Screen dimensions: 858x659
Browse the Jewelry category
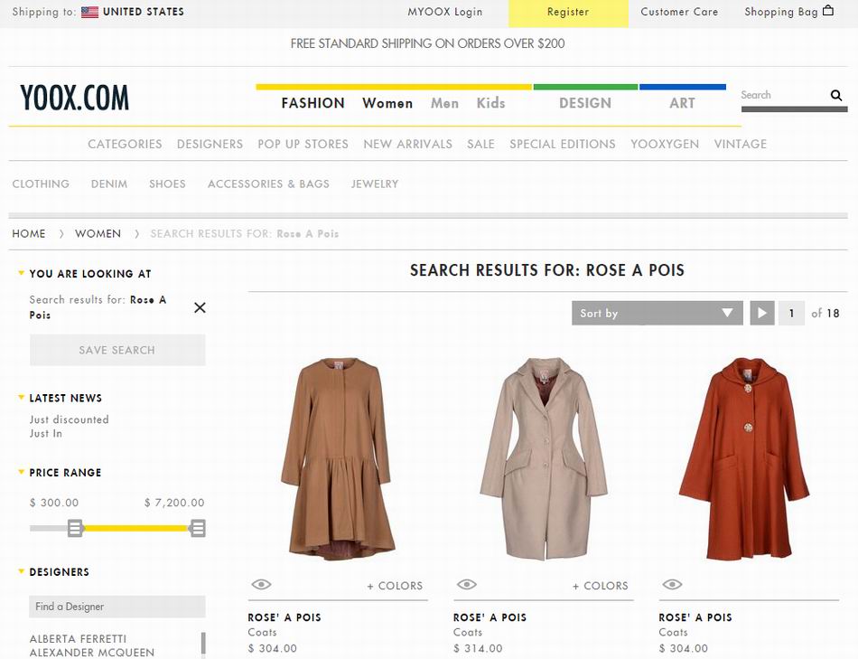375,184
